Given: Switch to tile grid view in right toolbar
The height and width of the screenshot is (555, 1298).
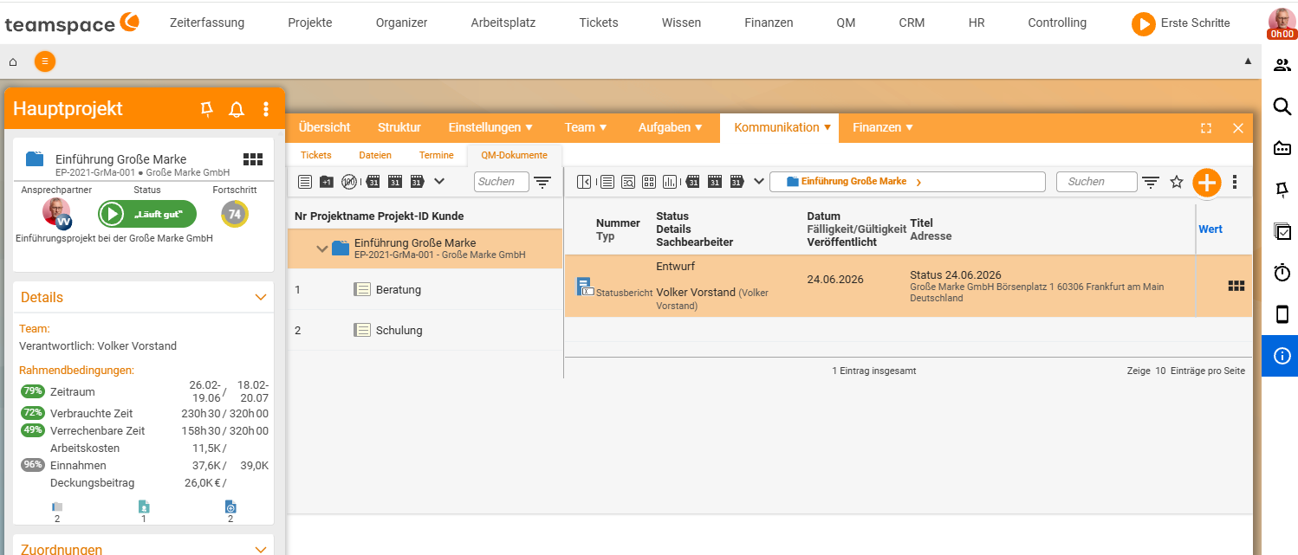Looking at the screenshot, I should coord(649,182).
